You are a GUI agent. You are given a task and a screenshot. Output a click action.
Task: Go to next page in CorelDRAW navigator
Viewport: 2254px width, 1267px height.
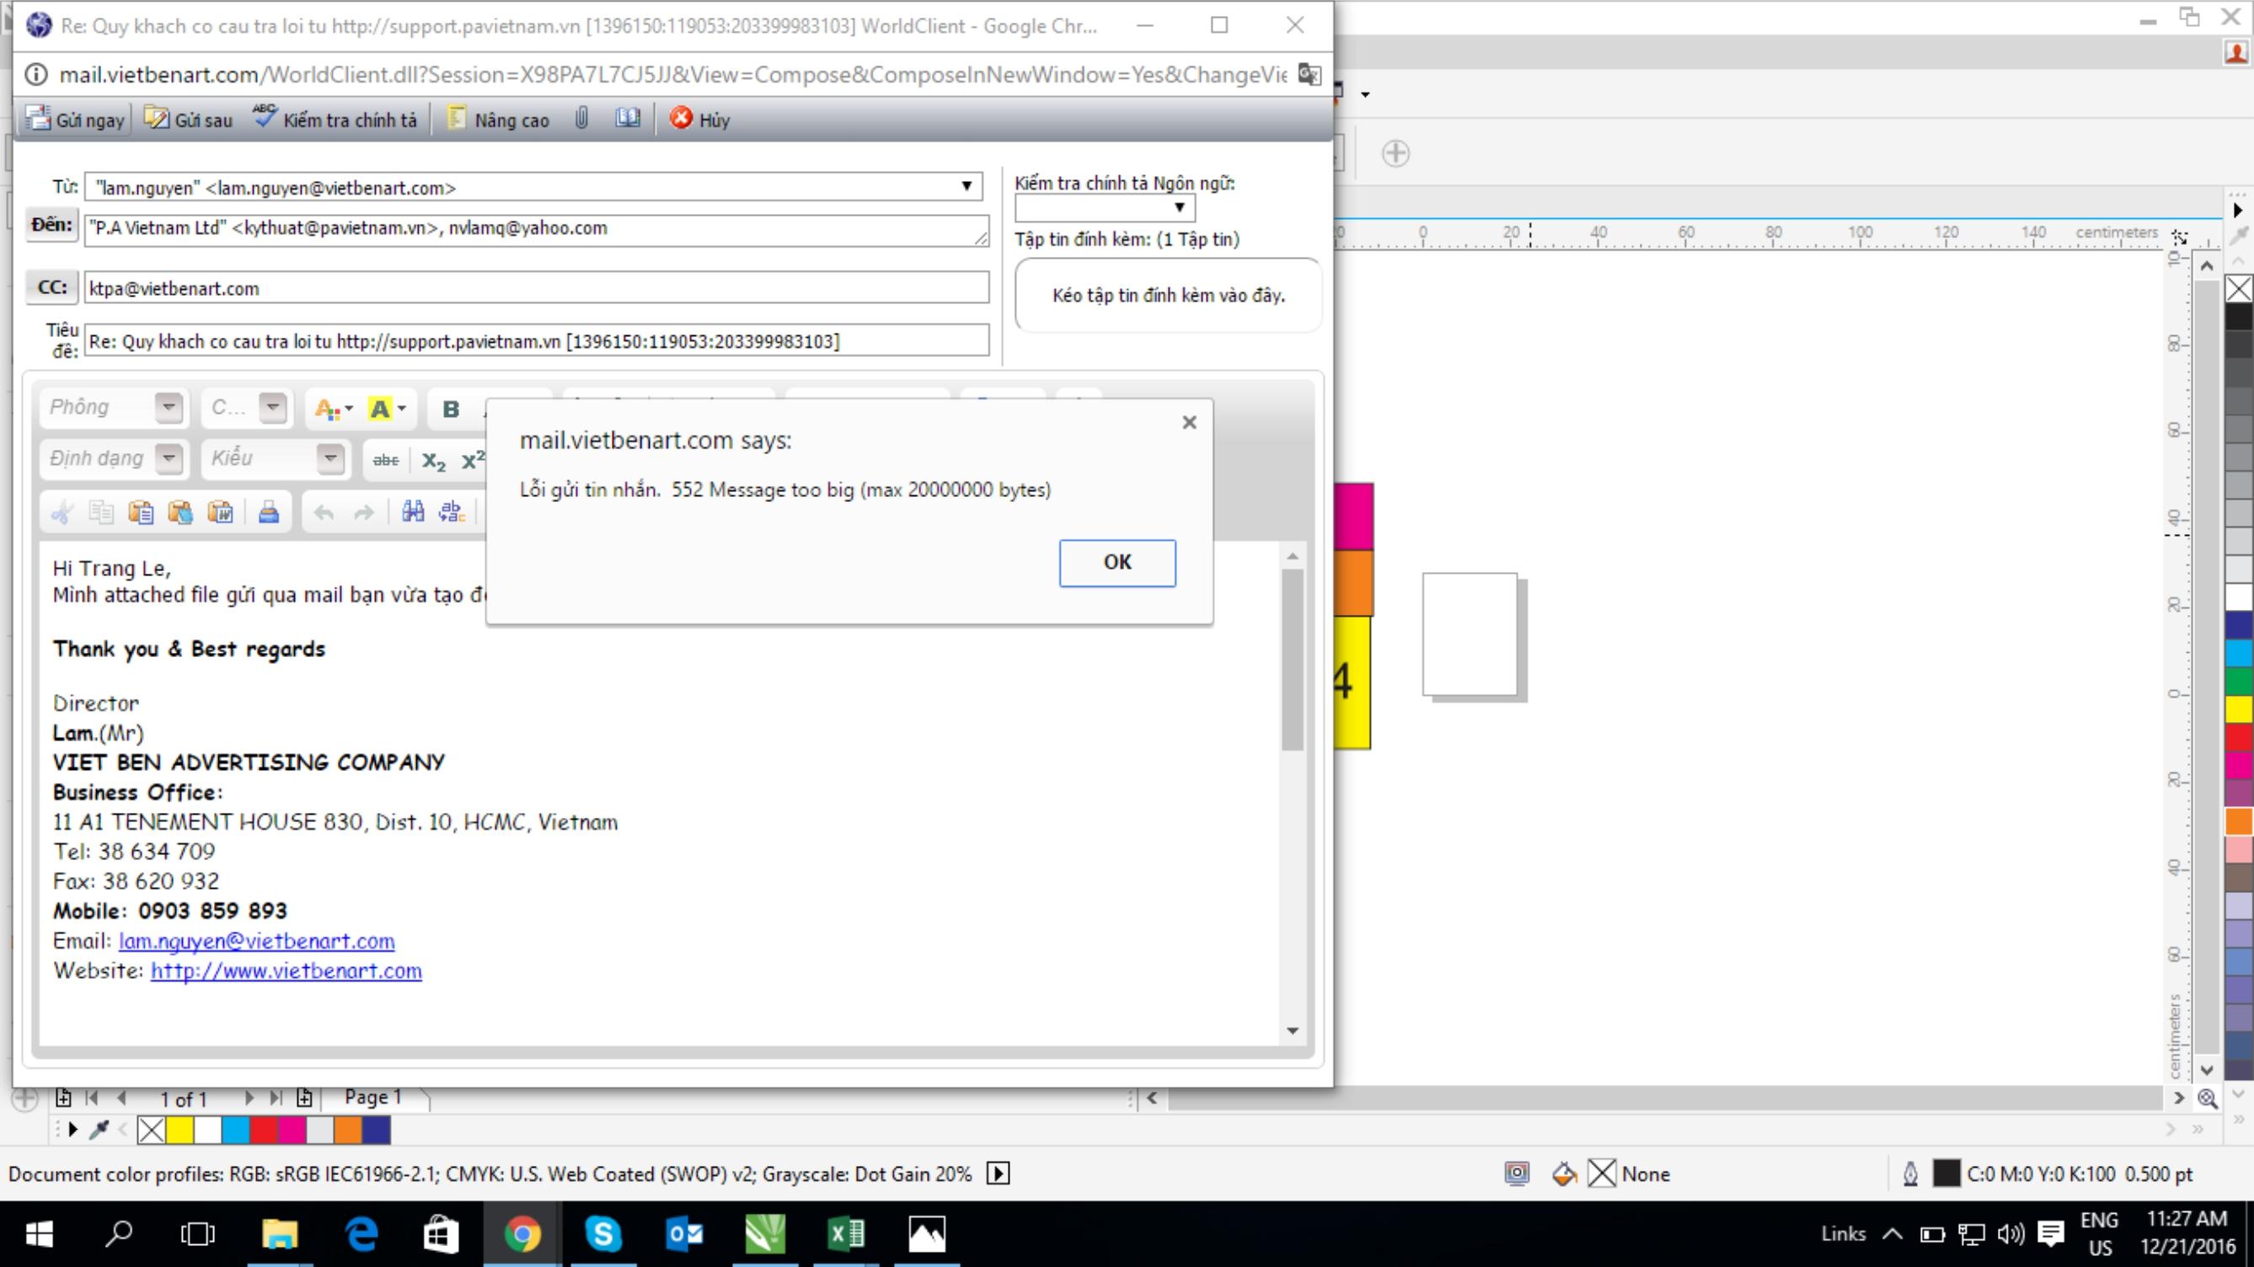click(249, 1097)
